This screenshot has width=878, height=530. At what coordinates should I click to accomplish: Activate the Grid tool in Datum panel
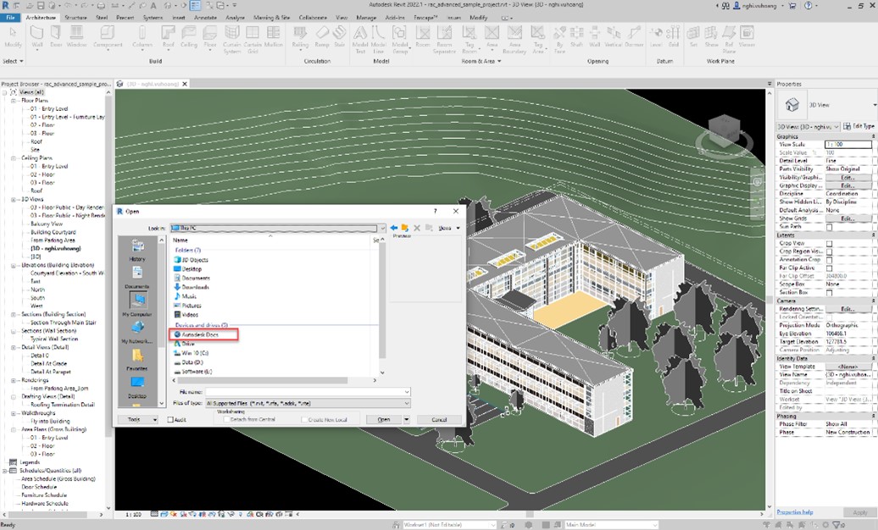click(674, 36)
